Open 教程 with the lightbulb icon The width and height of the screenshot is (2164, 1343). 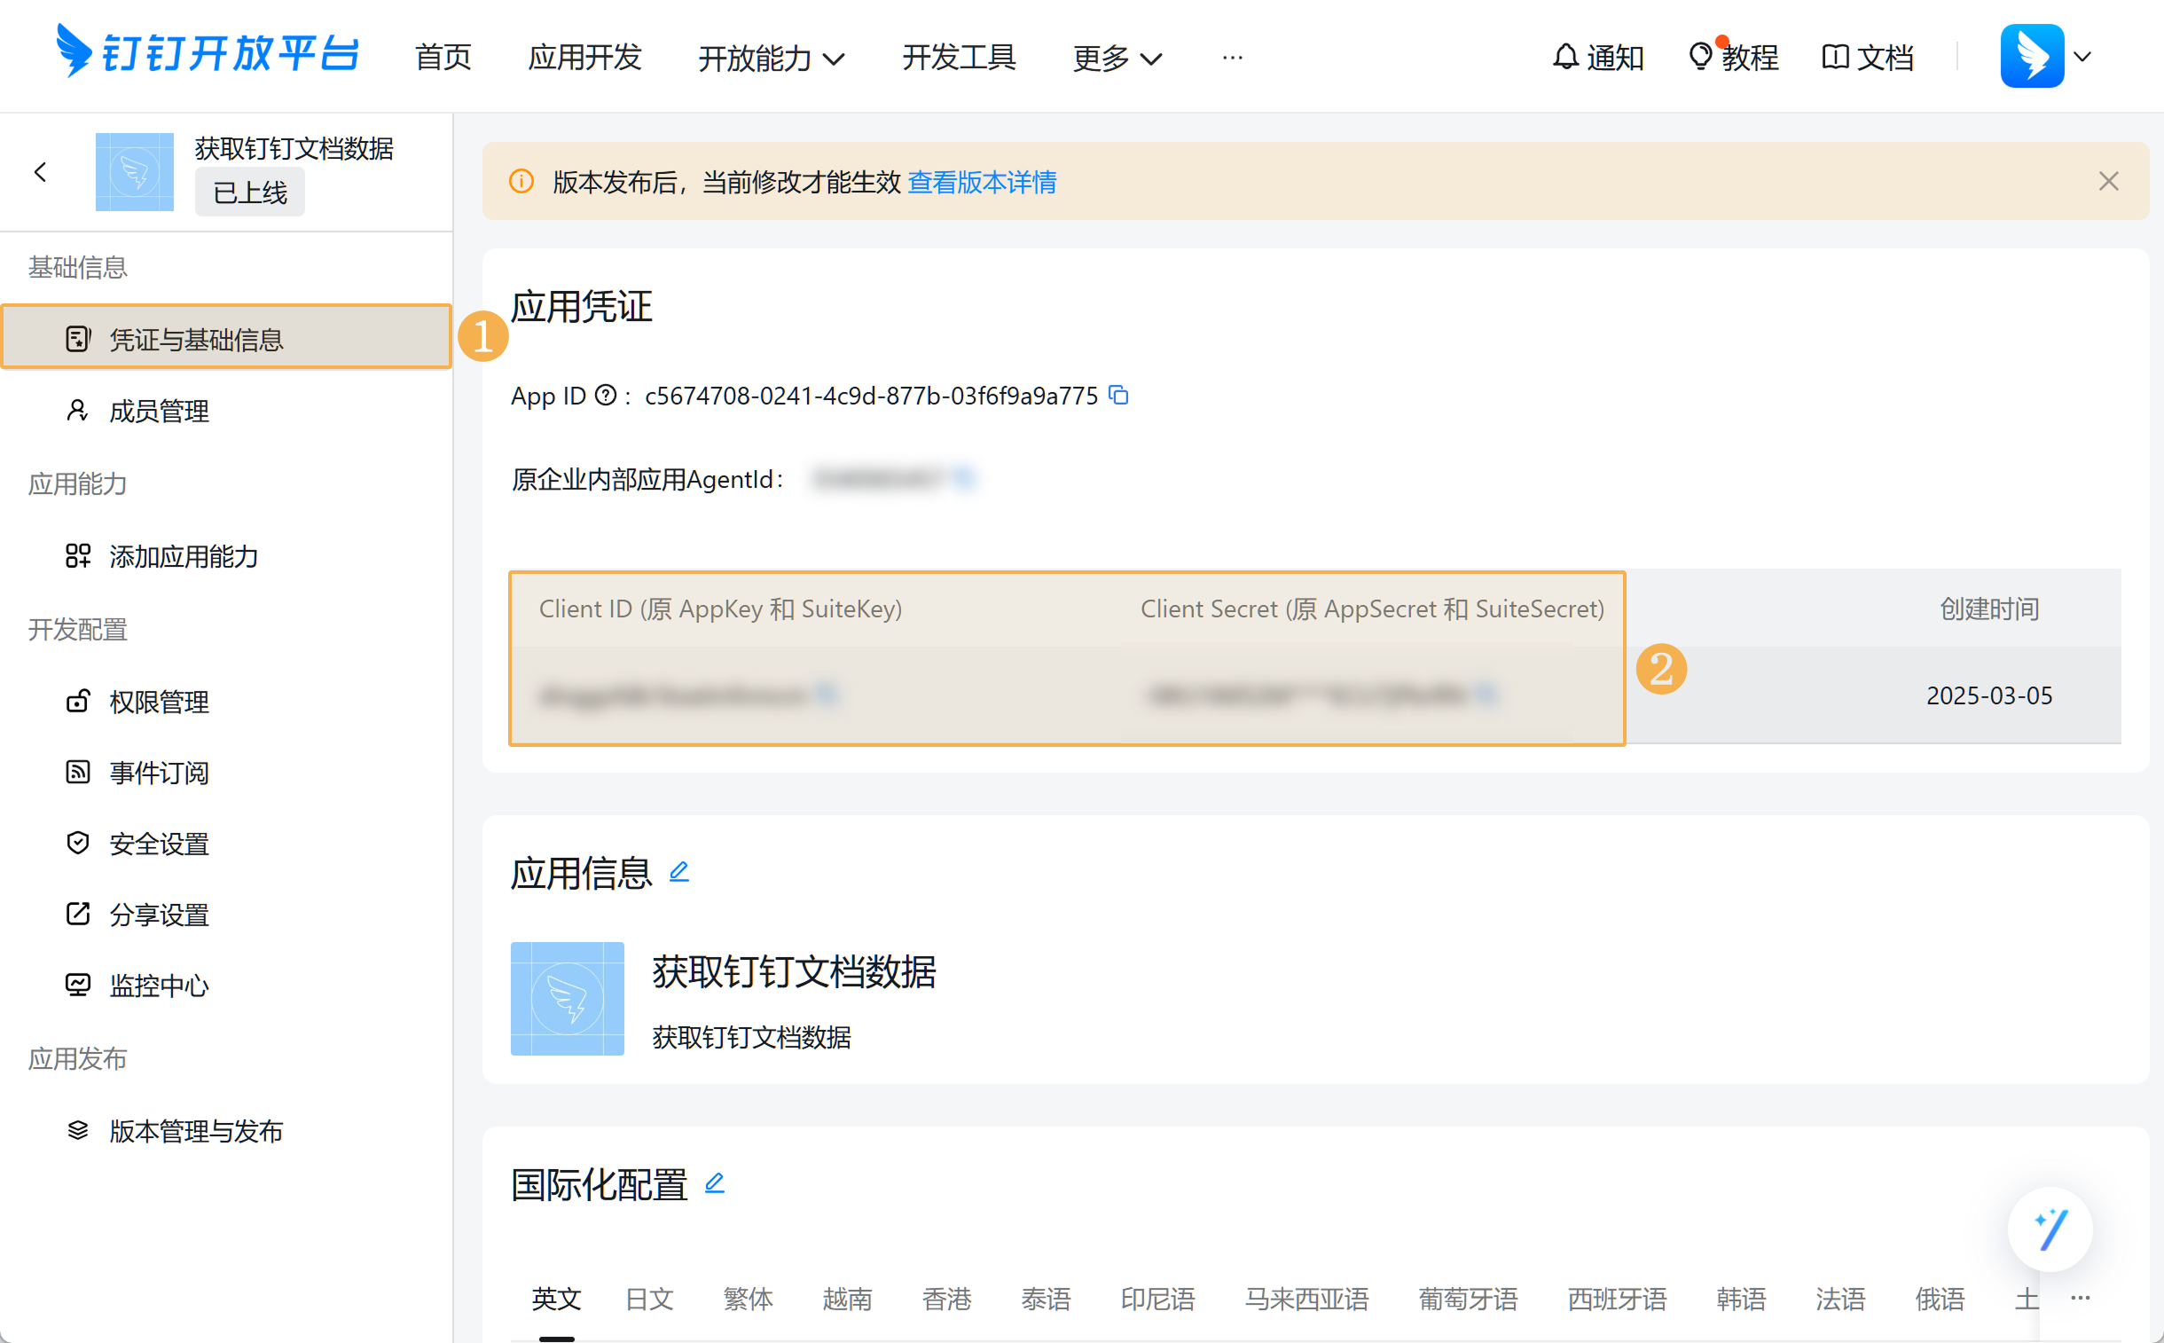tap(1734, 58)
